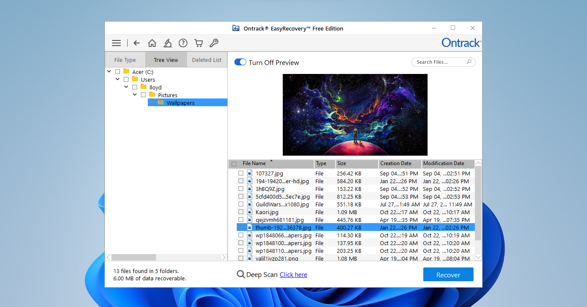Switch to the Tree View tab
The image size is (587, 307).
click(166, 60)
